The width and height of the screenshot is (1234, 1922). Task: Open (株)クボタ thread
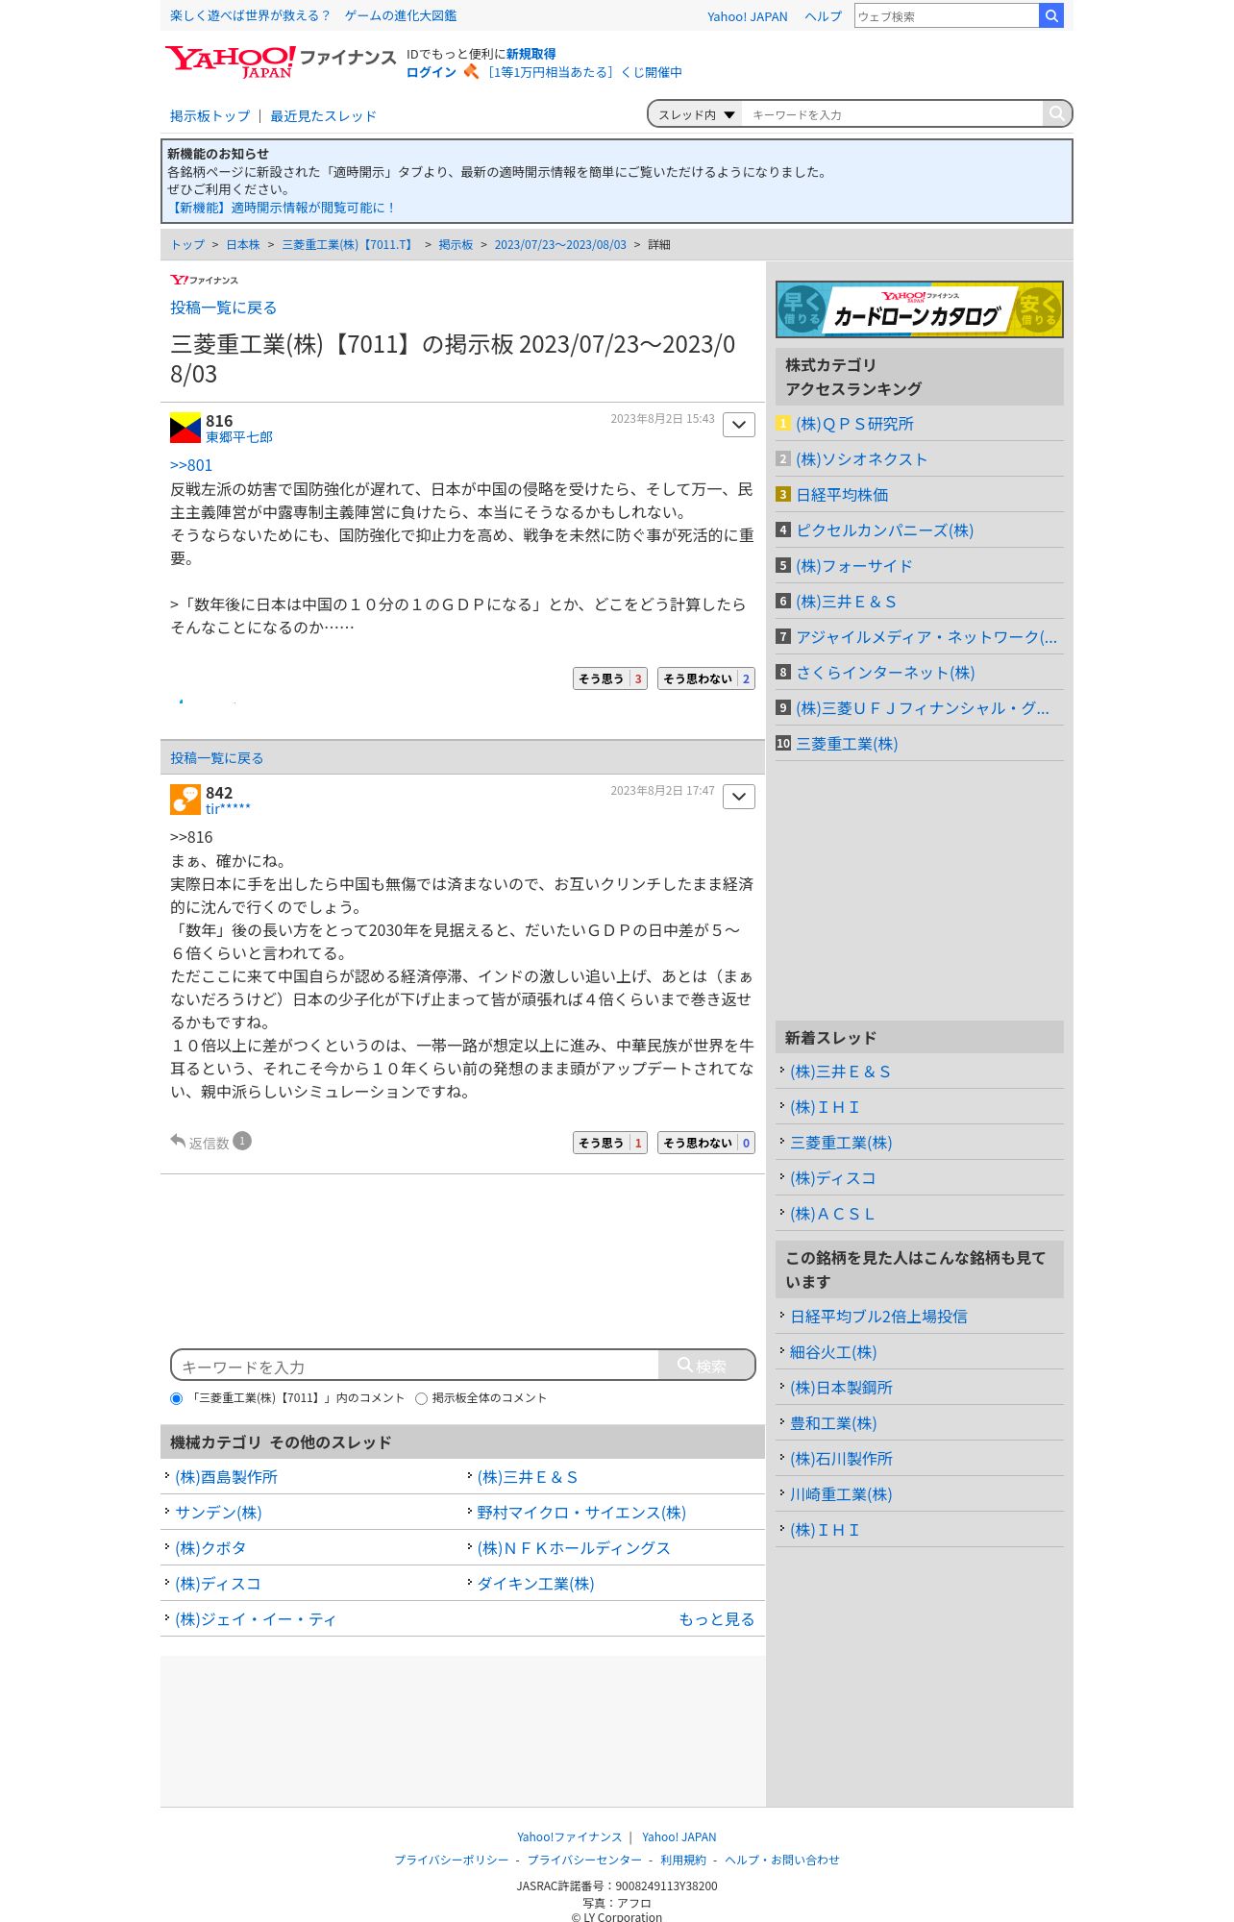coord(210,1548)
